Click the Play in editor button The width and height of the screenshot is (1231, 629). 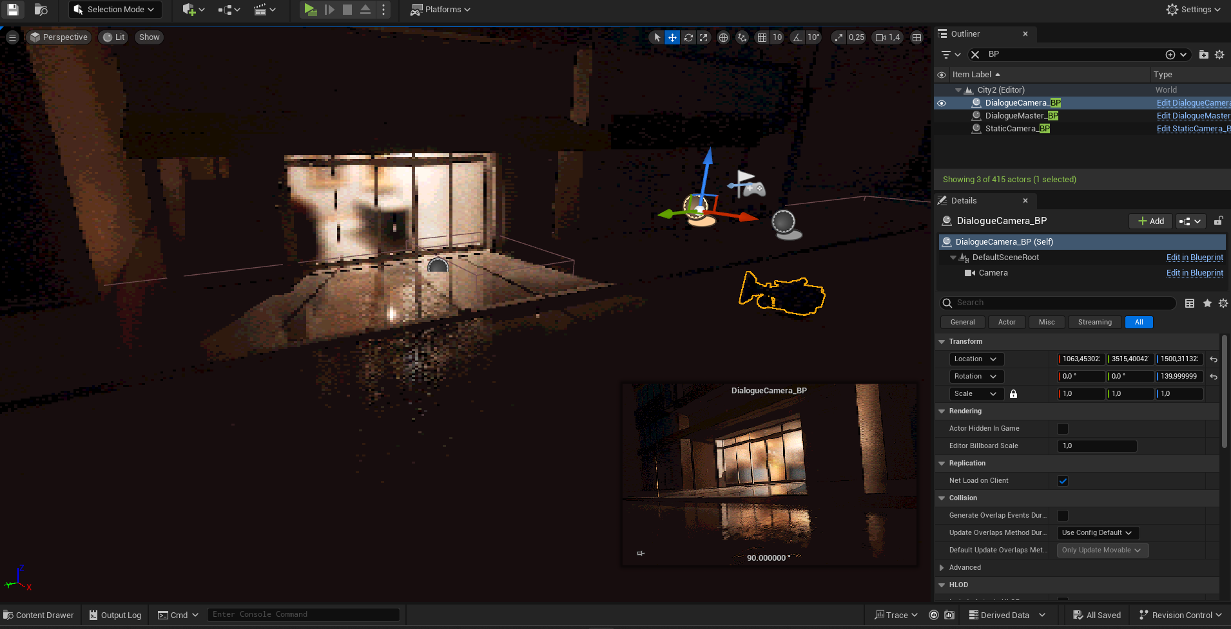310,10
